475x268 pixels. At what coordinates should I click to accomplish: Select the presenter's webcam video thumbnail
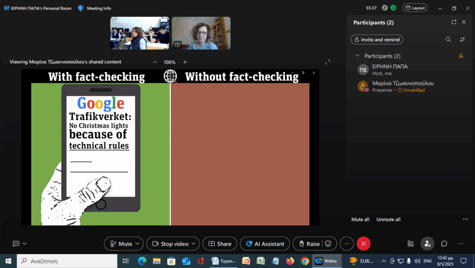coord(201,33)
